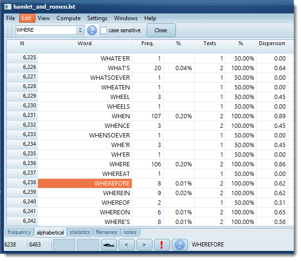Open the search term dropdown spinner
Screen dimensions: 301x261
pyautogui.click(x=80, y=30)
